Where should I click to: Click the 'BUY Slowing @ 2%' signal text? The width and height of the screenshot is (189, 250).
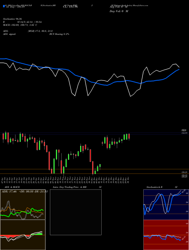(59, 34)
